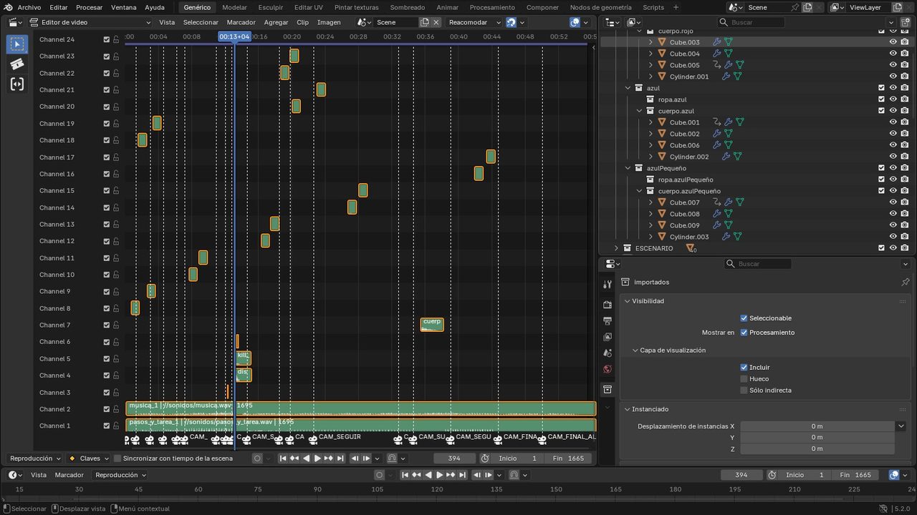This screenshot has width=917, height=515.
Task: Toggle Sincronizar con tiempo de la escena
Action: (117, 458)
